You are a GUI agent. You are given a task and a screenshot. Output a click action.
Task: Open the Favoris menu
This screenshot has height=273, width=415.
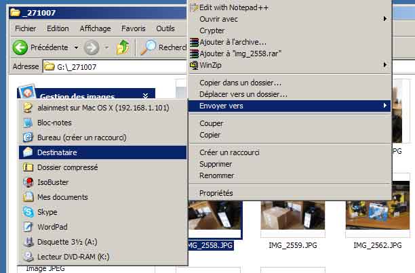tap(134, 28)
